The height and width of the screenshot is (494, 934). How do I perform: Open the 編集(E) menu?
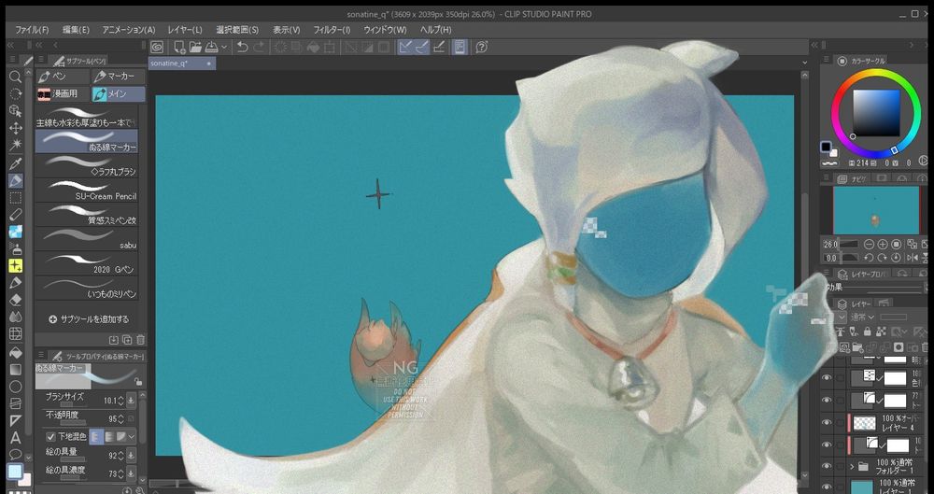pos(76,29)
